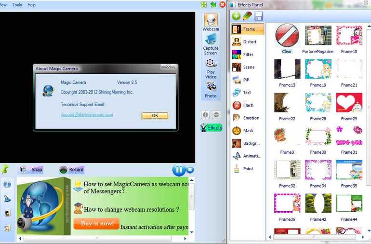Click right arrow of help pane horizontal scrollbar
This screenshot has height=244, width=371.
(185, 239)
